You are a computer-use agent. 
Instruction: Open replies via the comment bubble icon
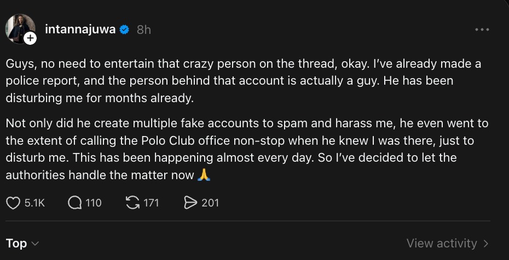click(75, 203)
